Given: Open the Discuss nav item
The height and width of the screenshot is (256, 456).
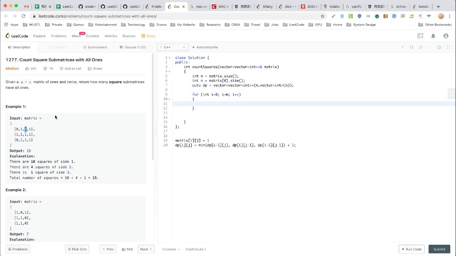Looking at the screenshot, I should click(129, 36).
